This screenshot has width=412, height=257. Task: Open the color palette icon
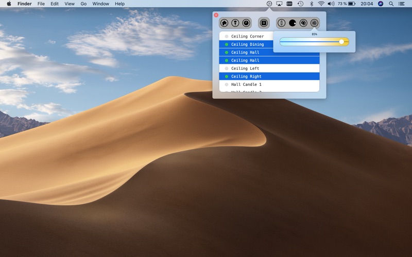click(x=303, y=23)
